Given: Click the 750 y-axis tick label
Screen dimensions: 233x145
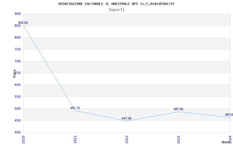Looking at the screenshot, I should pos(17,49).
